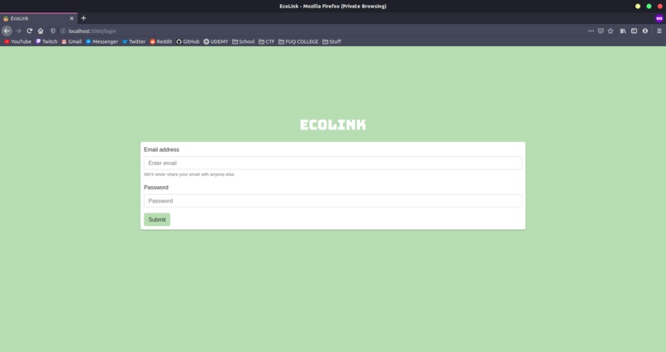Open the Gmail bookmark
This screenshot has height=352, width=666.
click(71, 41)
